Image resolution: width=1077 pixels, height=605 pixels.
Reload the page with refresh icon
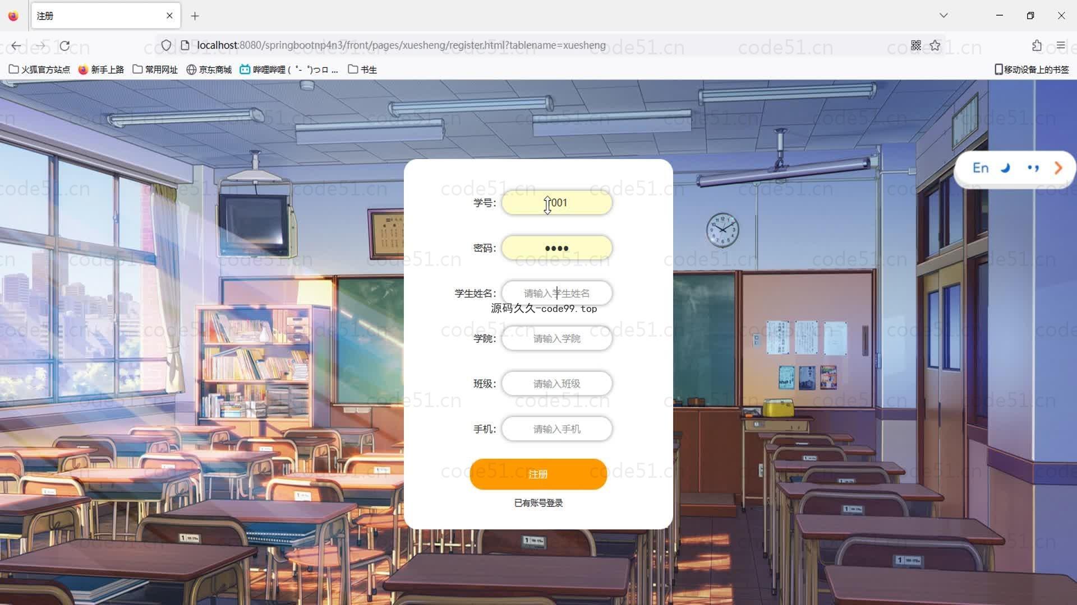[65, 45]
